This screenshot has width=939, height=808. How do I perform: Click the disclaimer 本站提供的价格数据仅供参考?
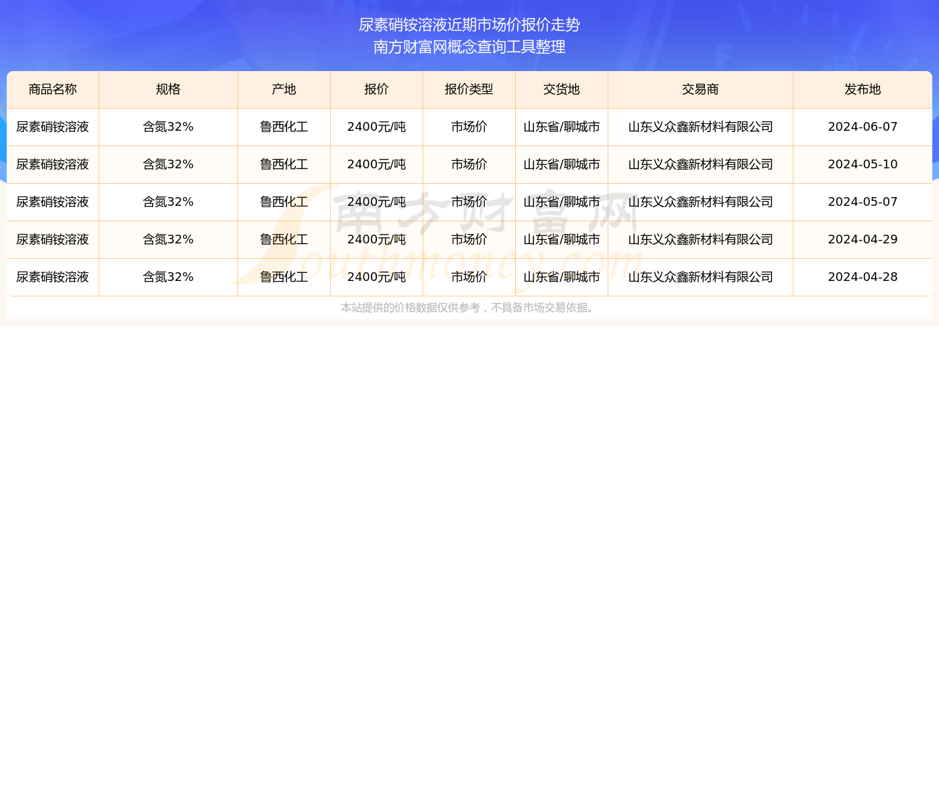click(410, 308)
